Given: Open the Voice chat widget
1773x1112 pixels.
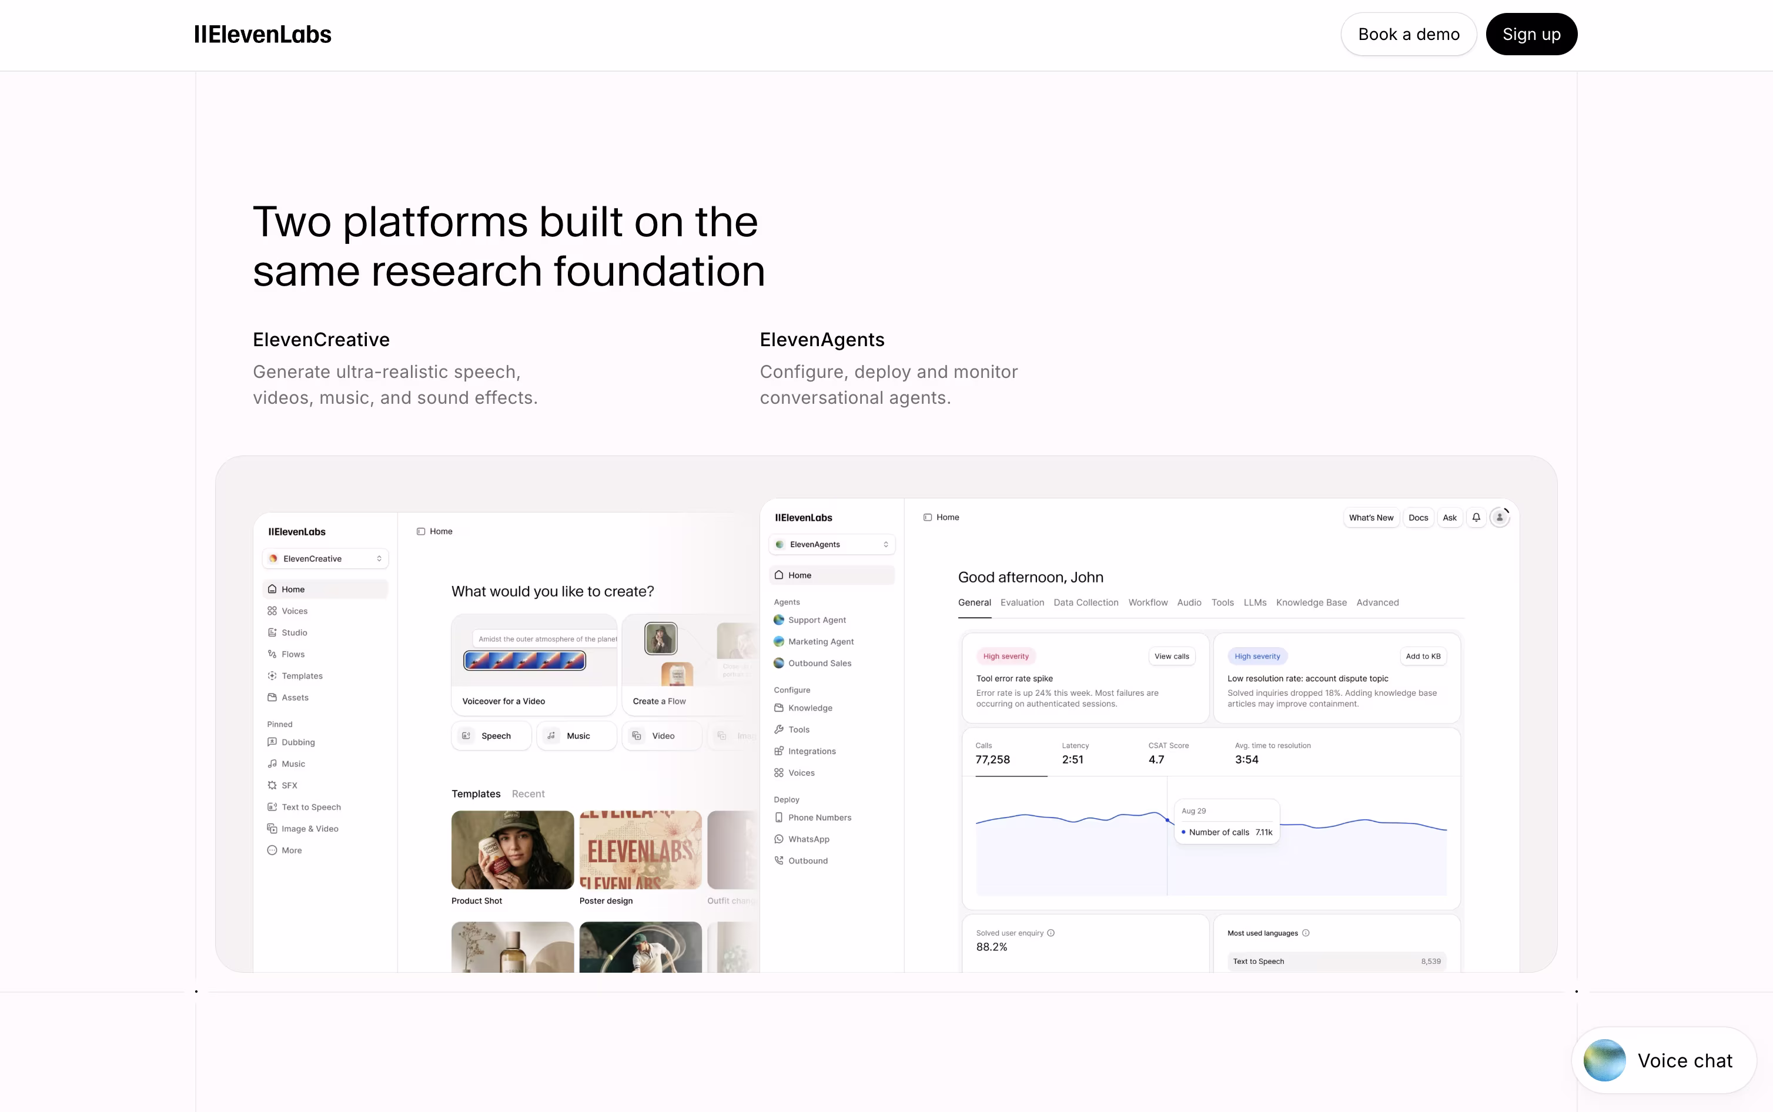Looking at the screenshot, I should point(1664,1060).
